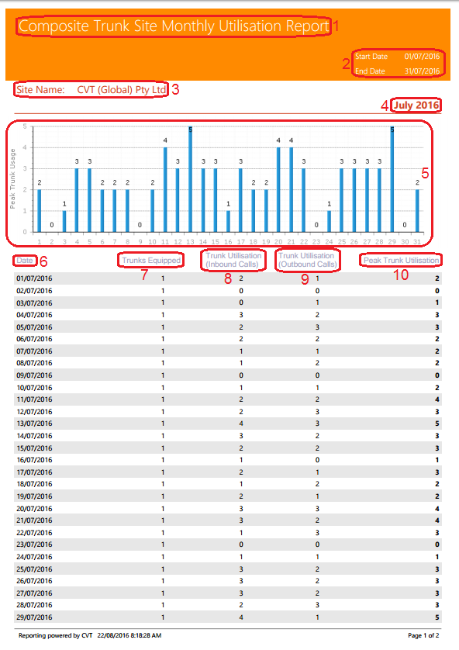Viewport: 459px width, 650px height.
Task: Click the Trunk Utilisation (Outbound Calls) header
Action: (x=307, y=260)
